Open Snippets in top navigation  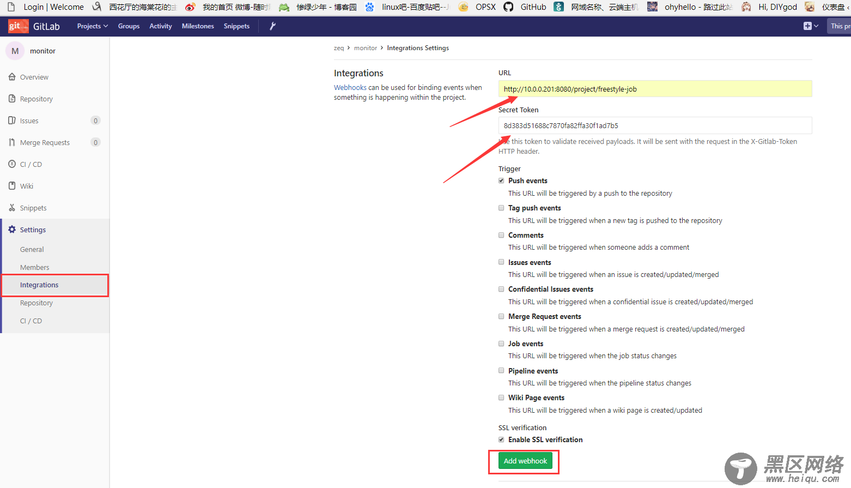(236, 26)
